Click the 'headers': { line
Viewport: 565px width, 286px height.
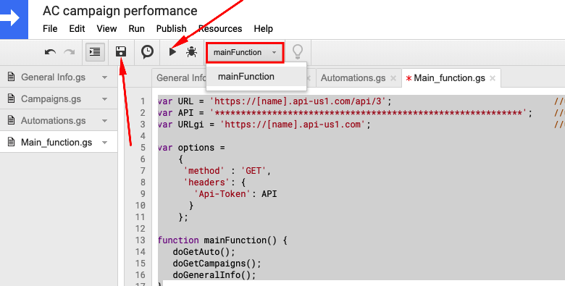[214, 182]
